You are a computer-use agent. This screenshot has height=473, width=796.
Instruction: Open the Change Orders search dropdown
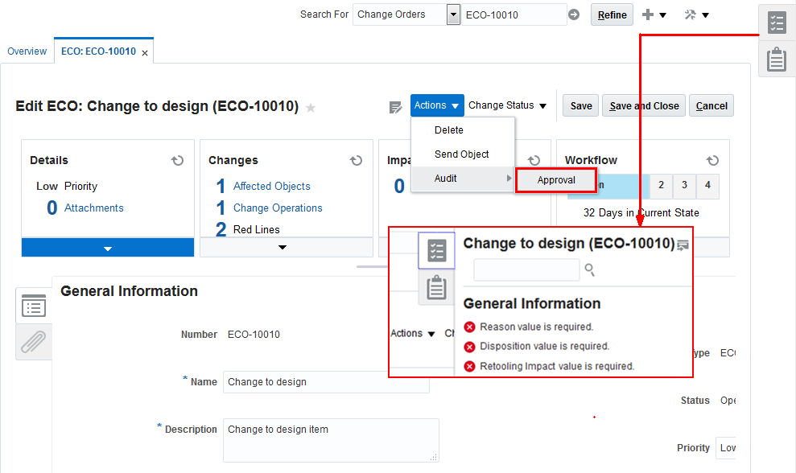453,14
